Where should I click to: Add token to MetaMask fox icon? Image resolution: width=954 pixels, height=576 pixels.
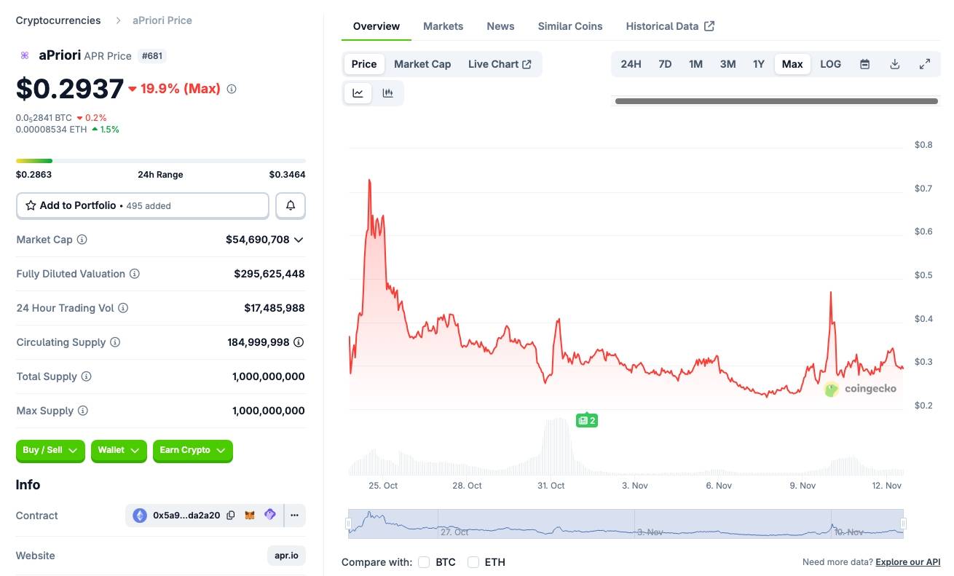[x=250, y=515]
